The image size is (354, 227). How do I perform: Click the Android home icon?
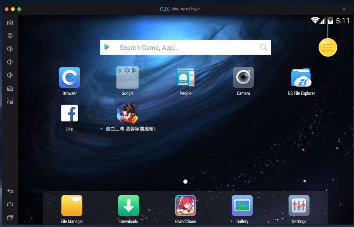pos(10,204)
